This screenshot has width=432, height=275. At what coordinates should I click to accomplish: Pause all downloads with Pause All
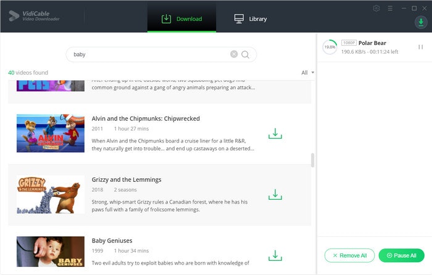tap(401, 255)
